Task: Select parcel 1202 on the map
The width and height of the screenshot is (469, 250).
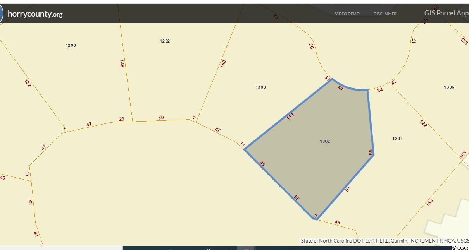Action: coord(165,41)
